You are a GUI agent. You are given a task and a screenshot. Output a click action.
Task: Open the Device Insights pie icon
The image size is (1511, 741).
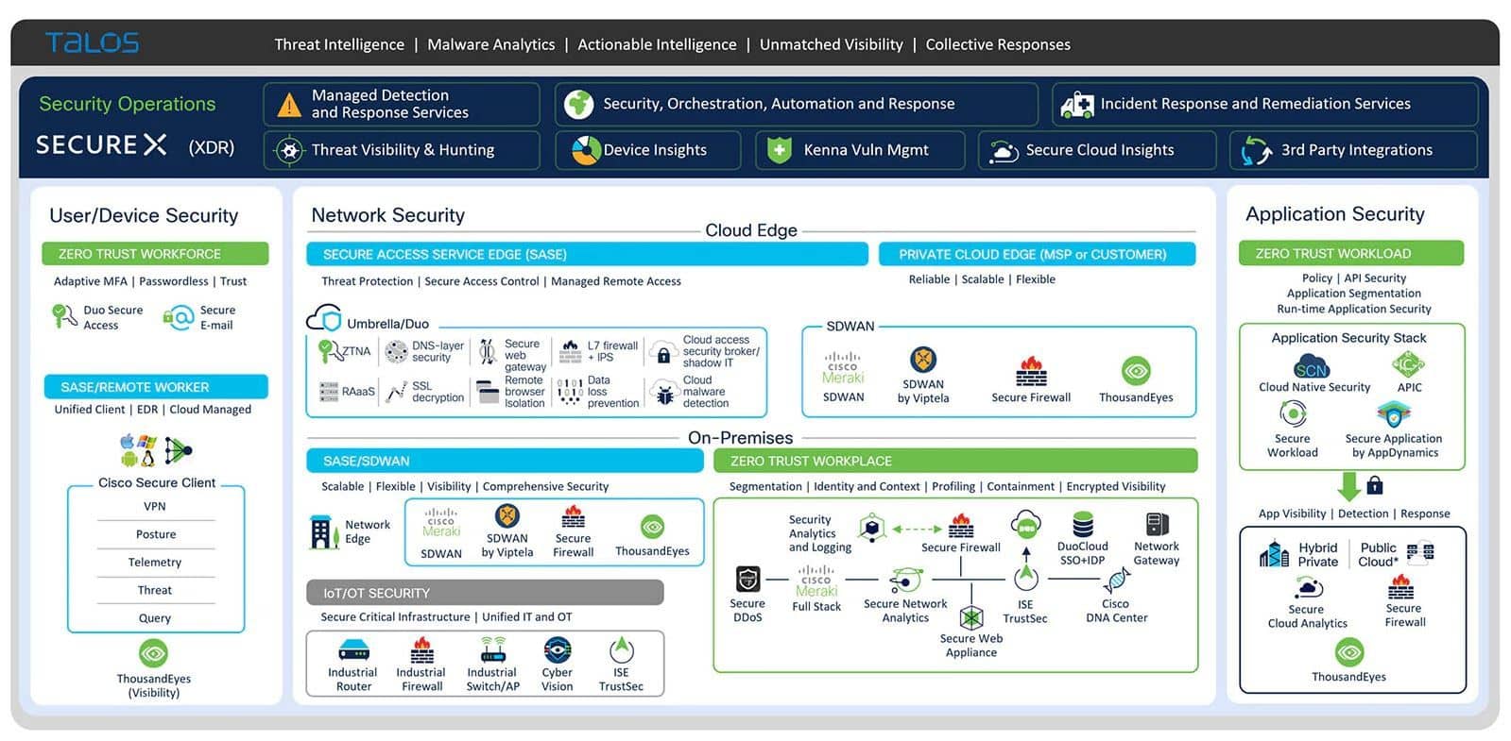(586, 150)
